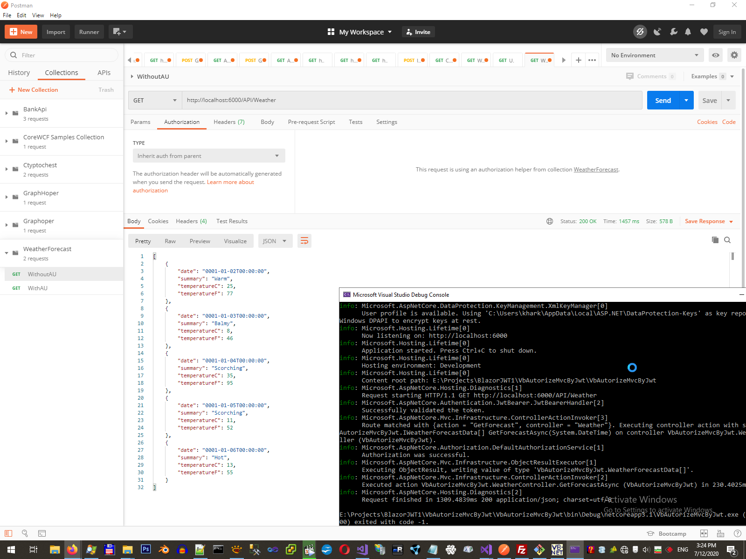Screen dimensions: 746x559
Task: Open the Postman Console icon
Action: [42, 533]
